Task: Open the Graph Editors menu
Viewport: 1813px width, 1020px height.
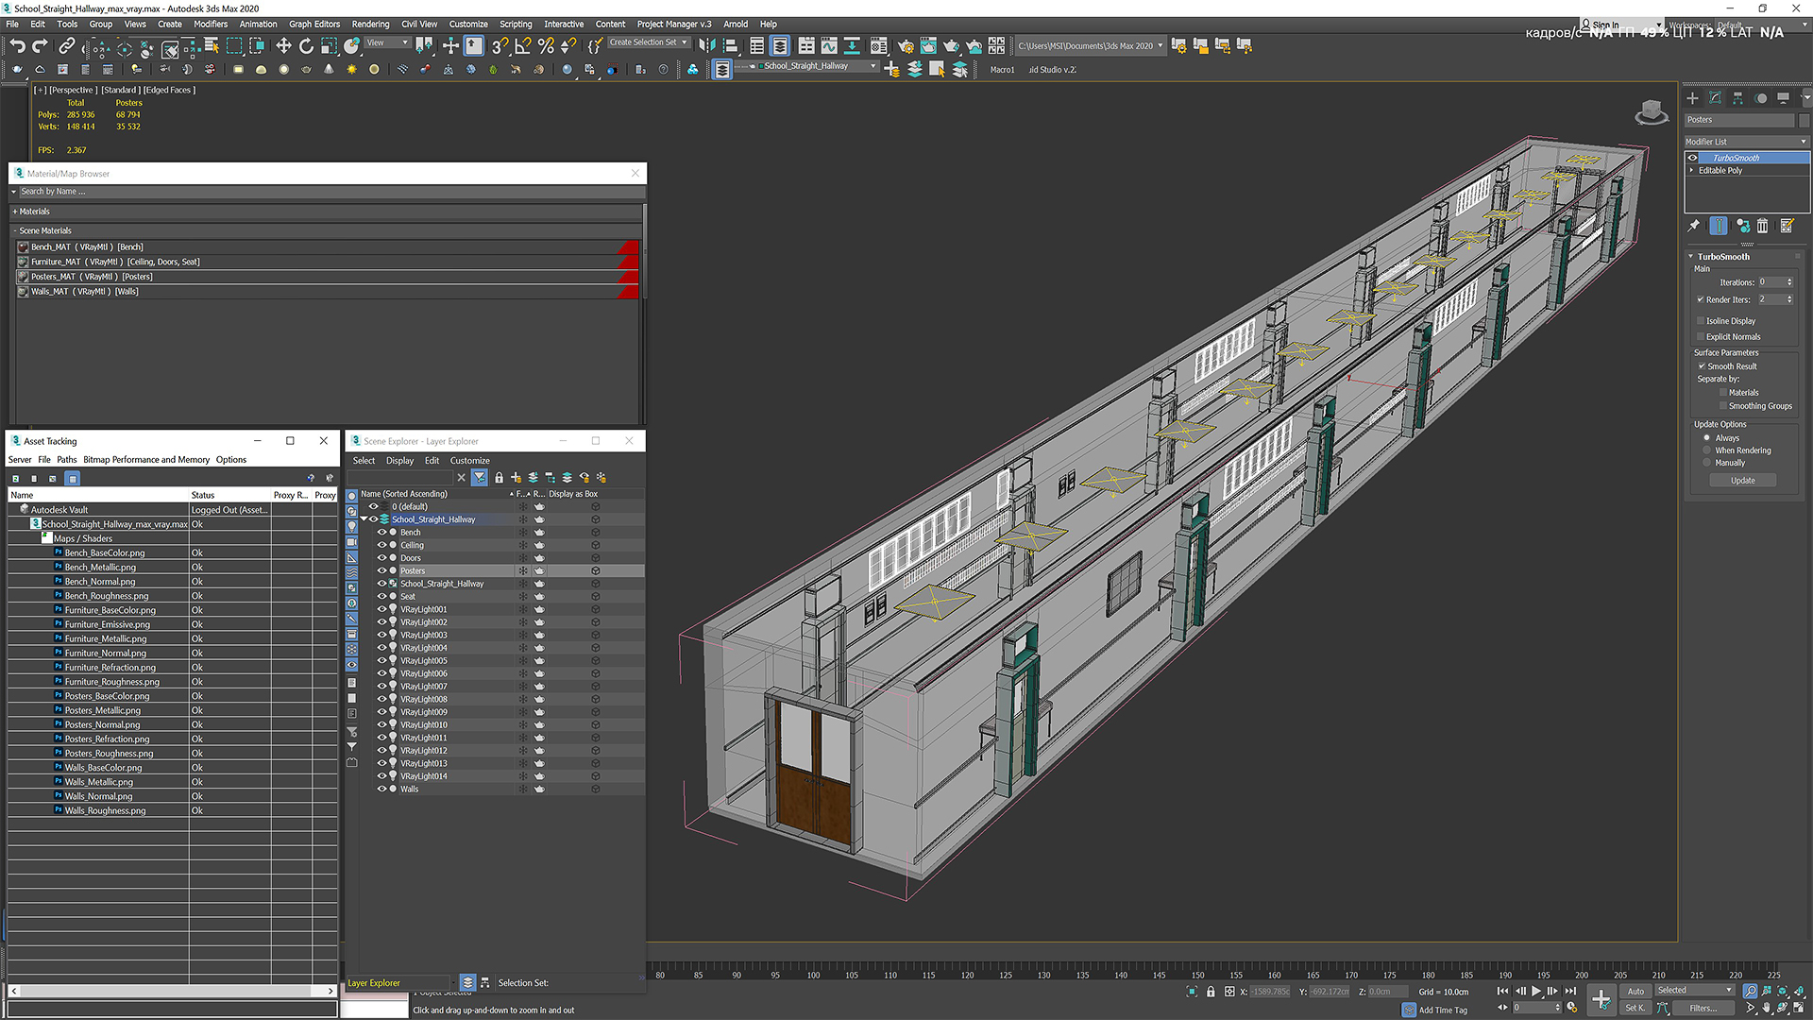Action: (314, 25)
